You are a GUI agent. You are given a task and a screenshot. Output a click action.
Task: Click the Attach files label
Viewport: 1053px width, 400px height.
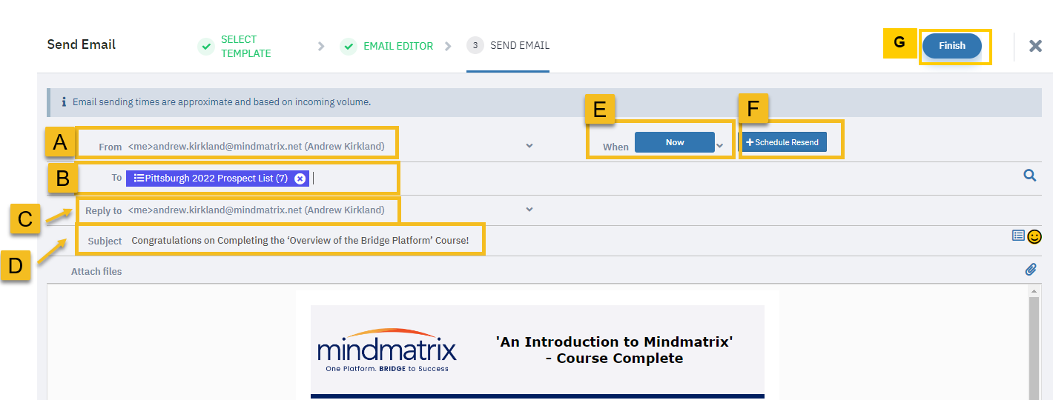[x=96, y=271]
